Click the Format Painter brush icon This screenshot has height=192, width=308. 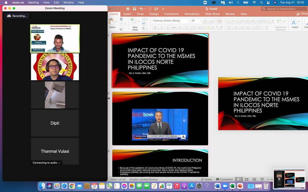(x=121, y=29)
